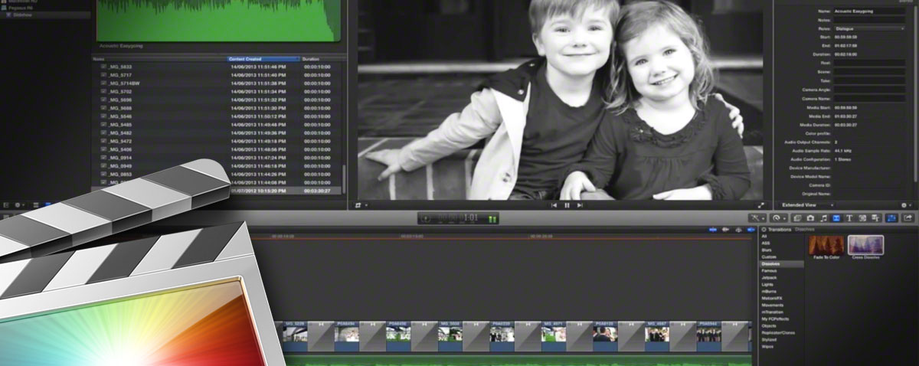
Task: Open the Photos browser camera icon
Action: [x=810, y=218]
